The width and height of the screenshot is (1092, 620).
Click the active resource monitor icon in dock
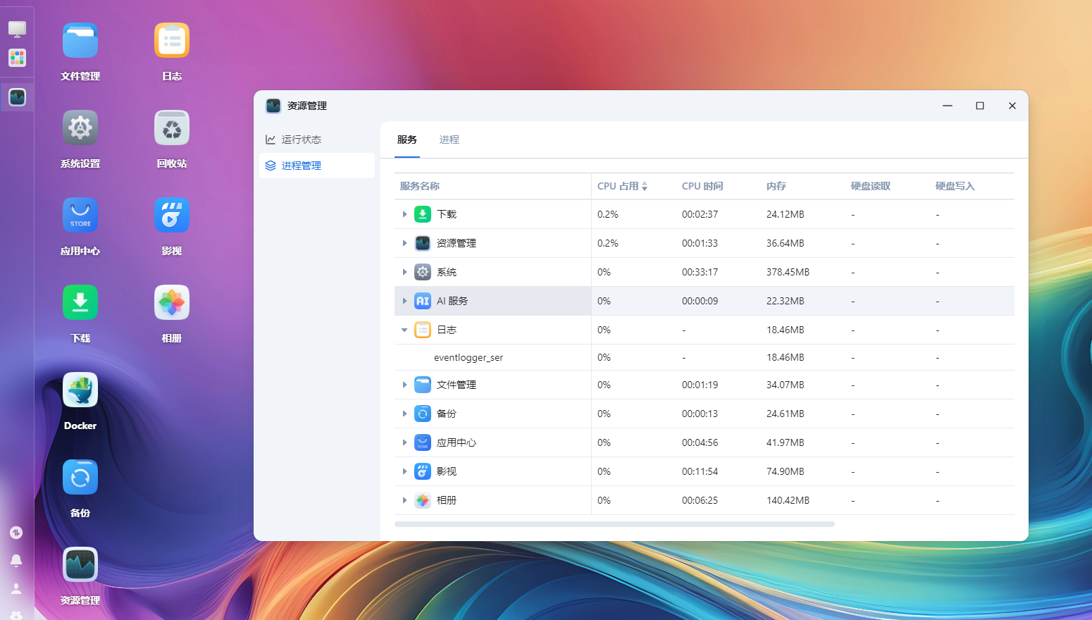coord(17,97)
